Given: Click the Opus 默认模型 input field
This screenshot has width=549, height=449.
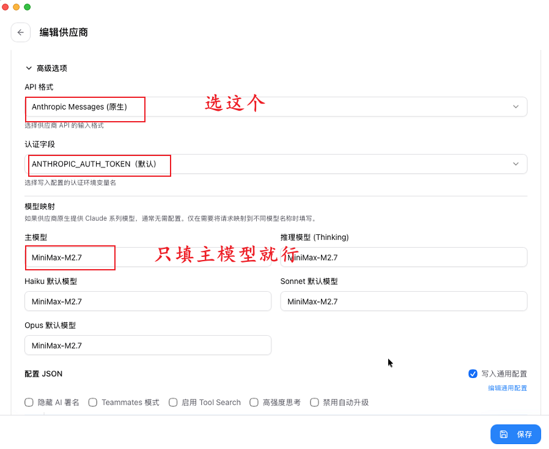Looking at the screenshot, I should tap(148, 346).
